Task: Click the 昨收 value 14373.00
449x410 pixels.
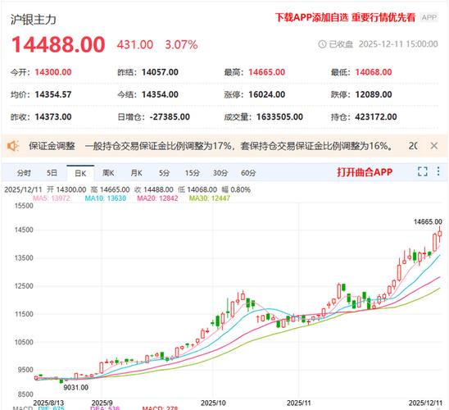Action: (x=53, y=117)
